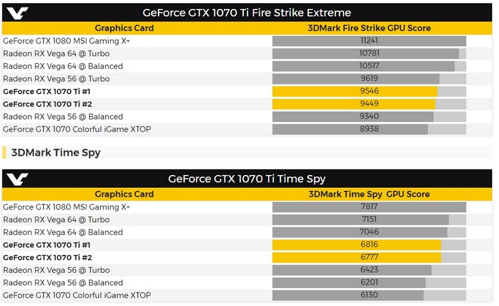Click the 8938 score bar for GTX 1070 Colorful
This screenshot has height=306, width=499.
pos(350,129)
